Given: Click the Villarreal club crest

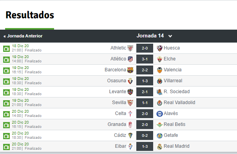Looking at the screenshot, I should point(159,81).
